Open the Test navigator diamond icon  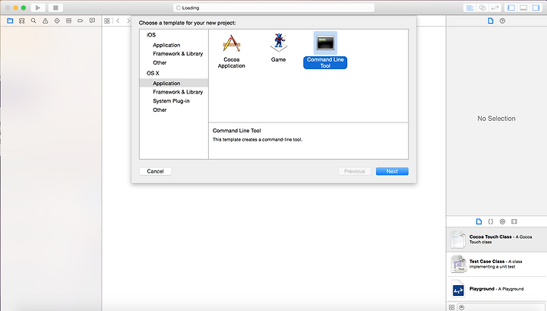pyautogui.click(x=57, y=21)
